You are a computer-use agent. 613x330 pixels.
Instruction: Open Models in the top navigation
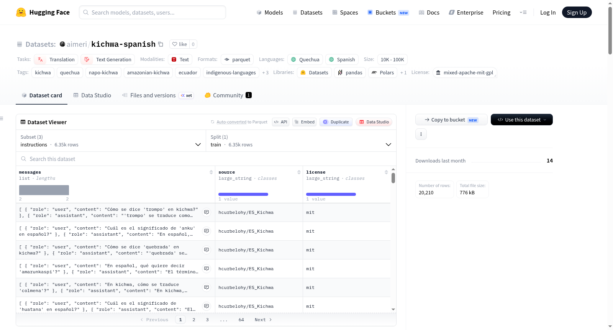pyautogui.click(x=270, y=12)
